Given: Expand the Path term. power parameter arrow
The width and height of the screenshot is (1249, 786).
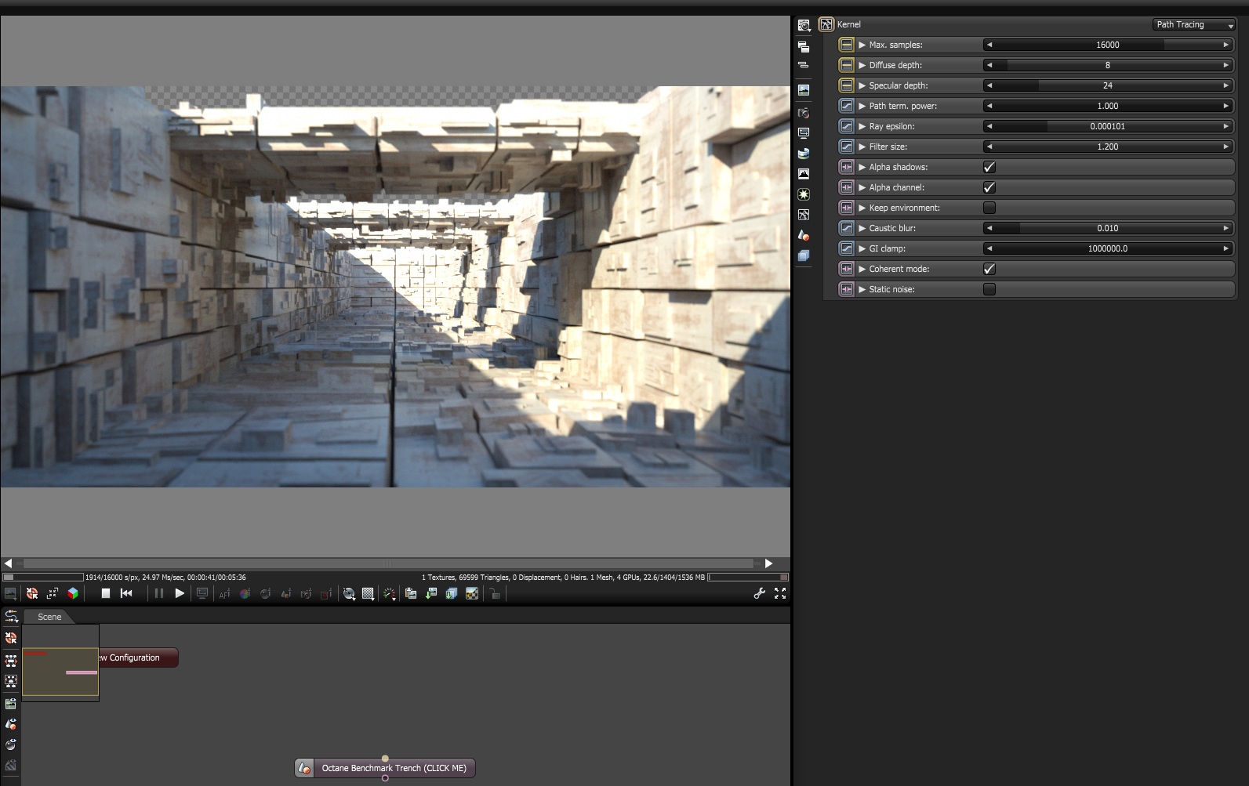Looking at the screenshot, I should (x=862, y=106).
